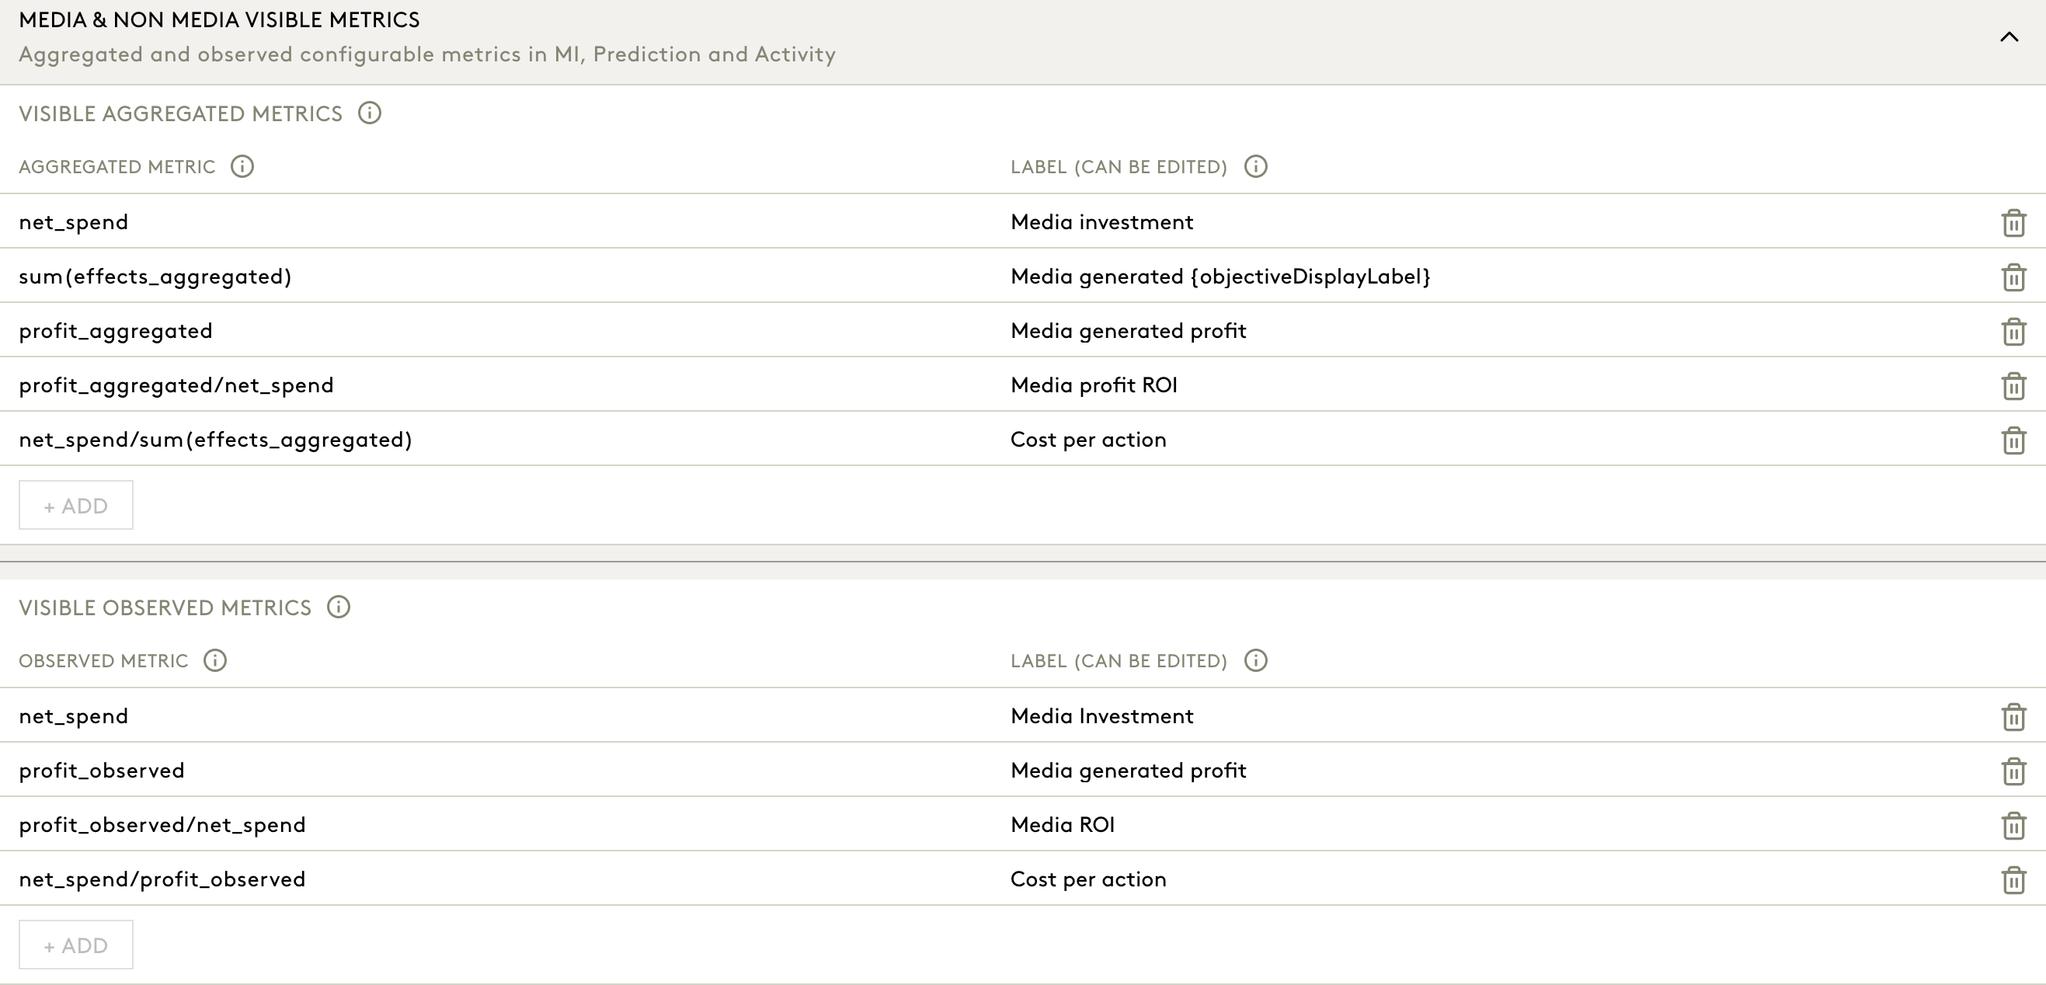Delete the Media profit ROI row
The image size is (2046, 985).
(2013, 386)
